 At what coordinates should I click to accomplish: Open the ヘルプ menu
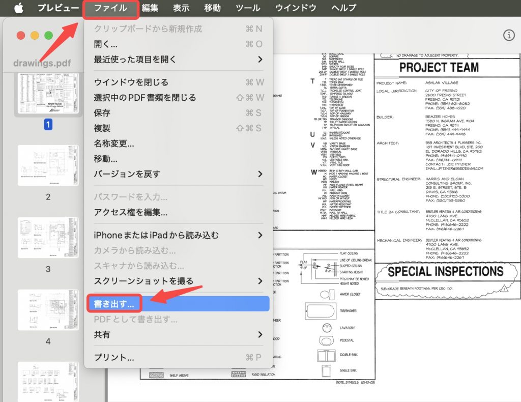coord(343,8)
